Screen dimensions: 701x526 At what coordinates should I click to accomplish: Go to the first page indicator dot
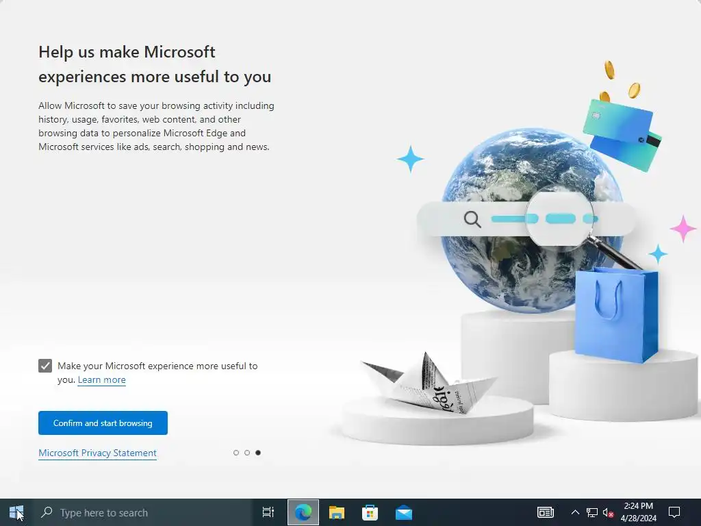(236, 453)
